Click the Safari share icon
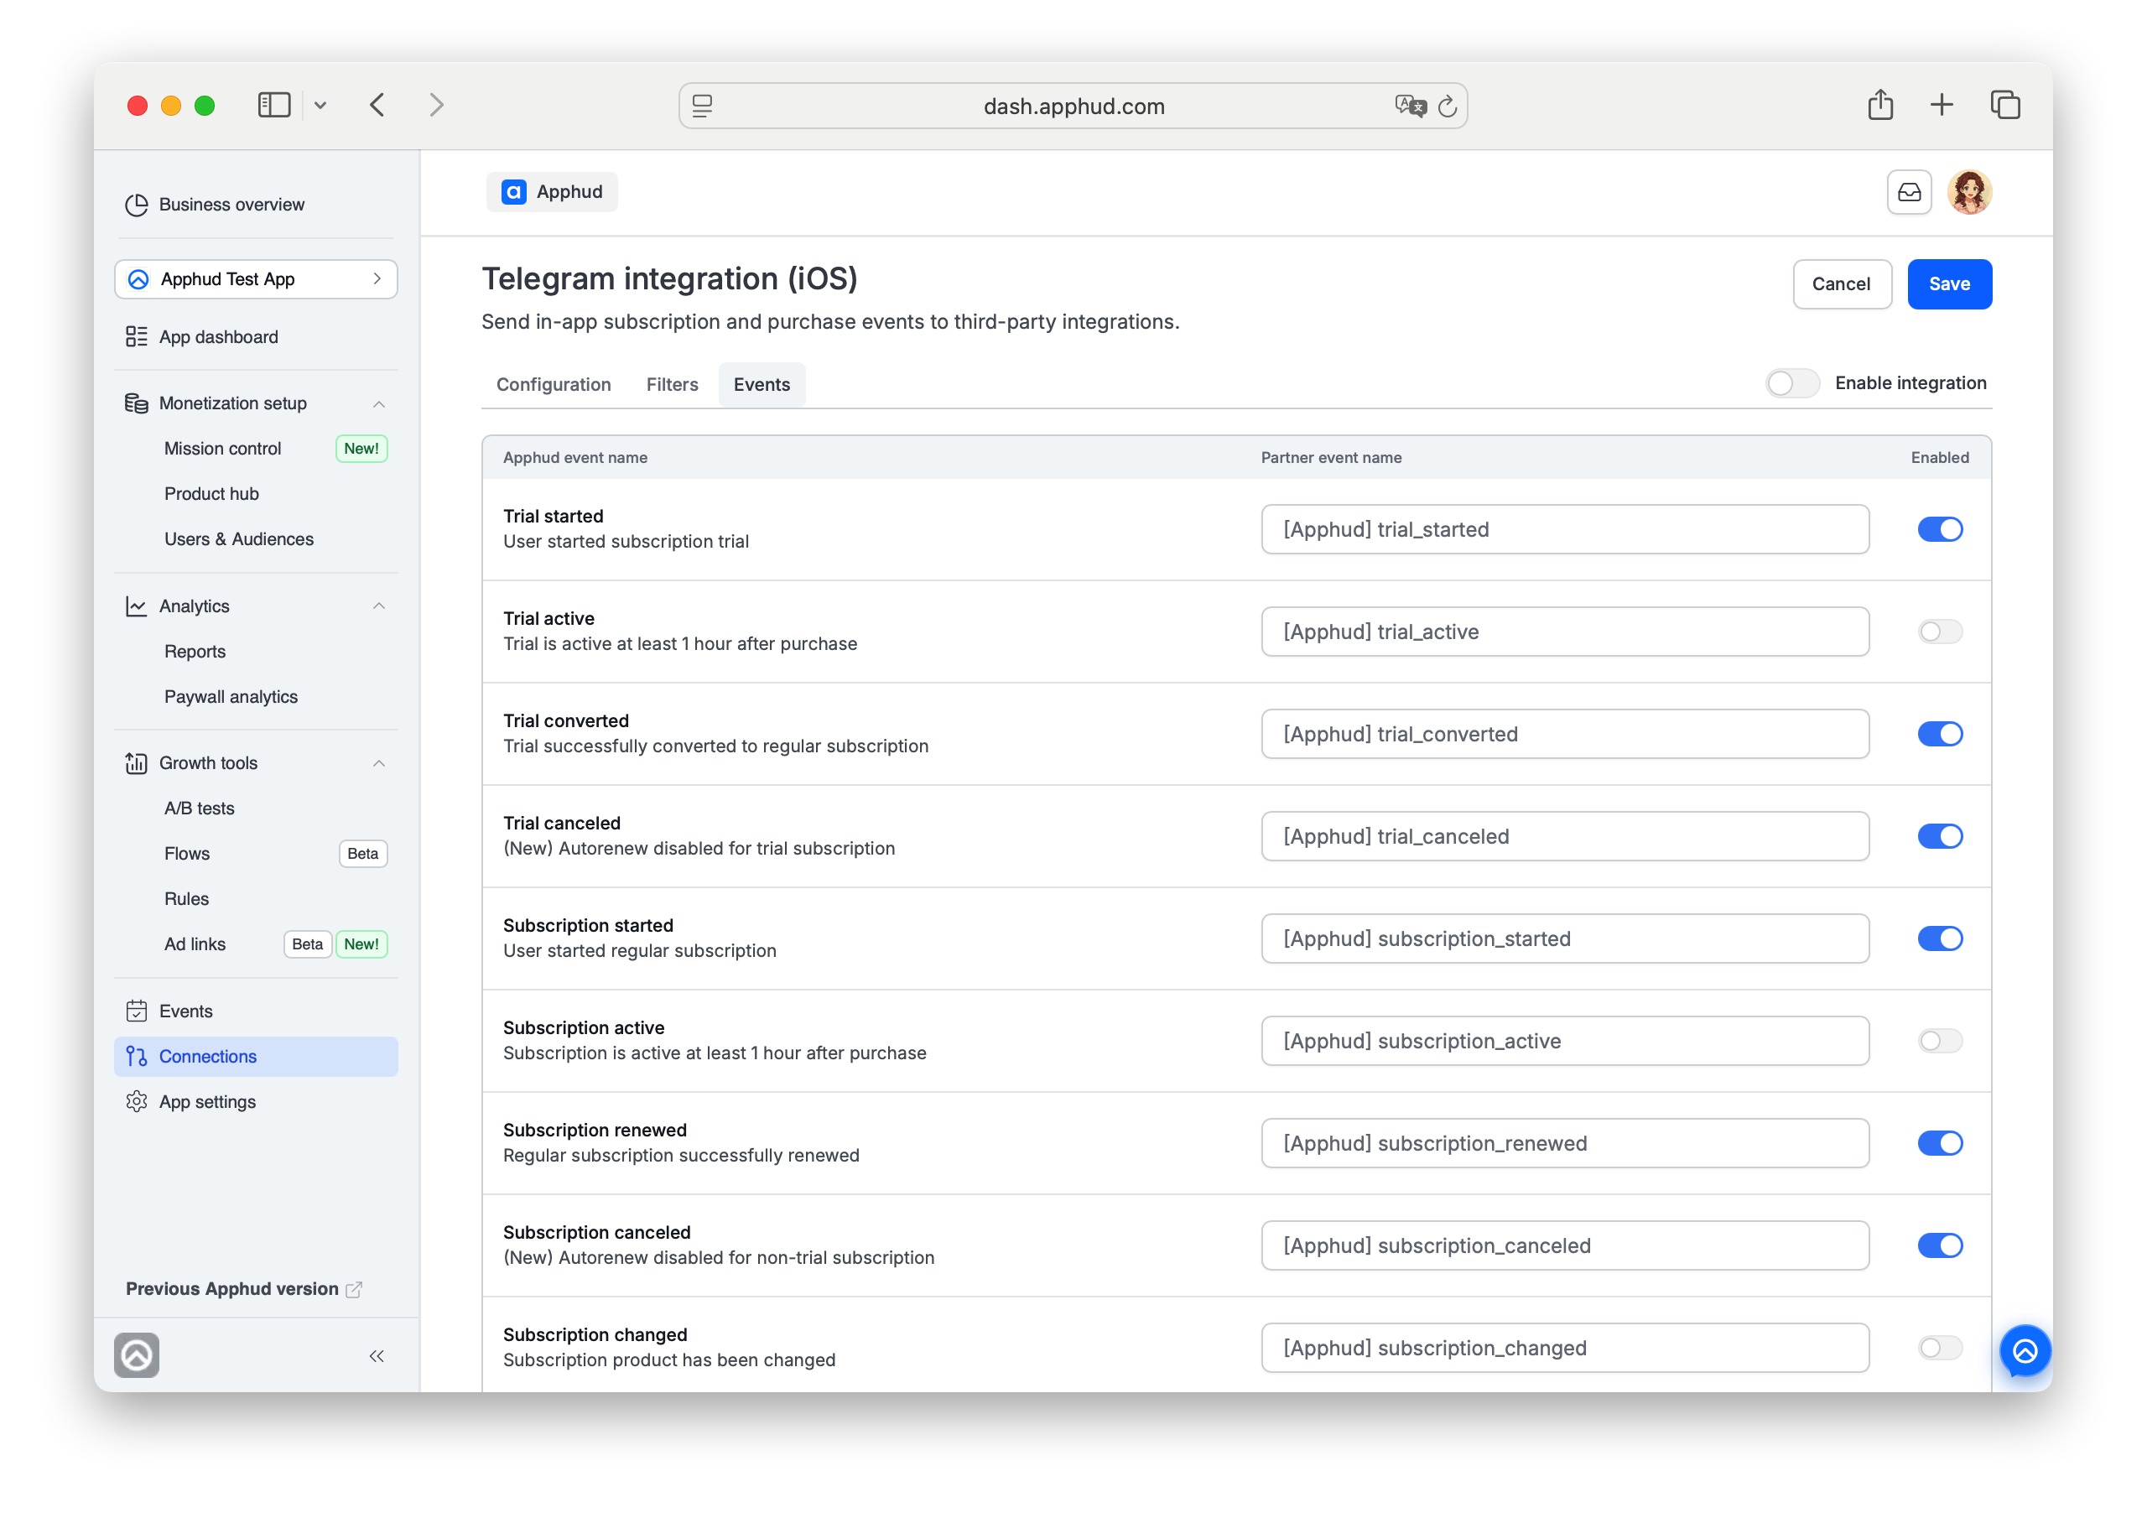2147x1518 pixels. [1880, 105]
